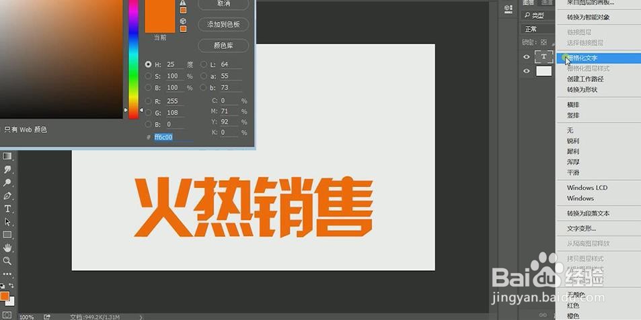Click the H value 25 field
The image size is (641, 320).
(x=175, y=64)
